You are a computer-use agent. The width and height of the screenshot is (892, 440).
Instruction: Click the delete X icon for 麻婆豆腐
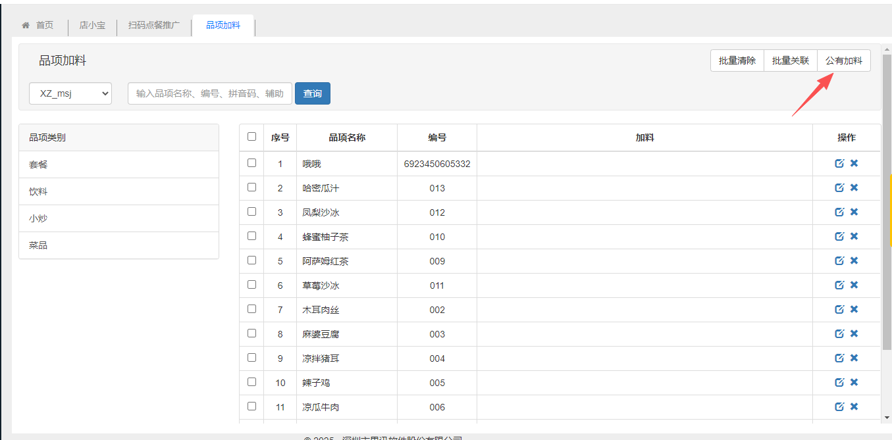coord(854,333)
